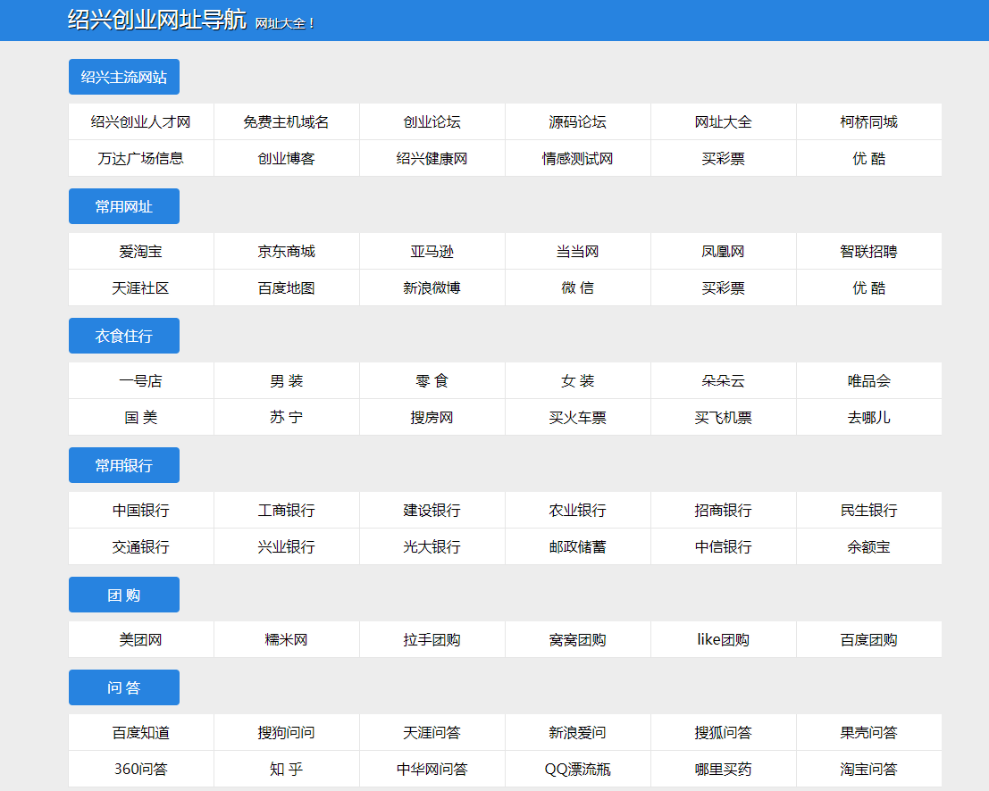
Task: Open the 亚马逊 link
Action: pyautogui.click(x=432, y=252)
